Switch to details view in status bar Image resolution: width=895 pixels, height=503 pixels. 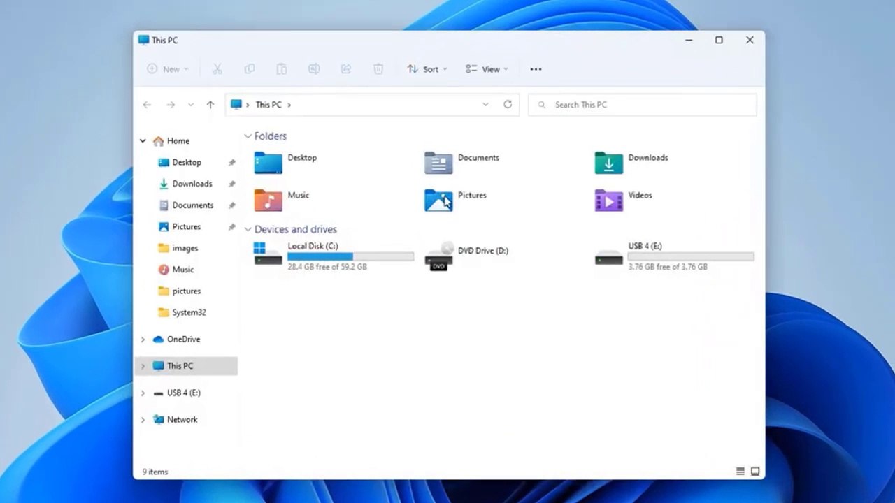pyautogui.click(x=740, y=472)
